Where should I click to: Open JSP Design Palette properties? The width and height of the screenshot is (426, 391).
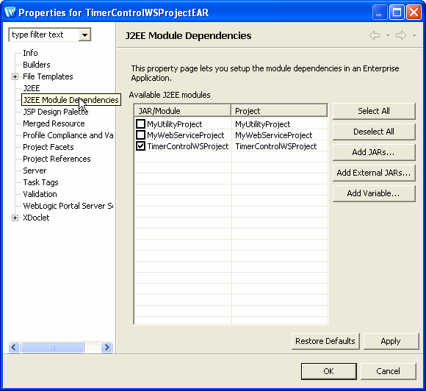(56, 112)
